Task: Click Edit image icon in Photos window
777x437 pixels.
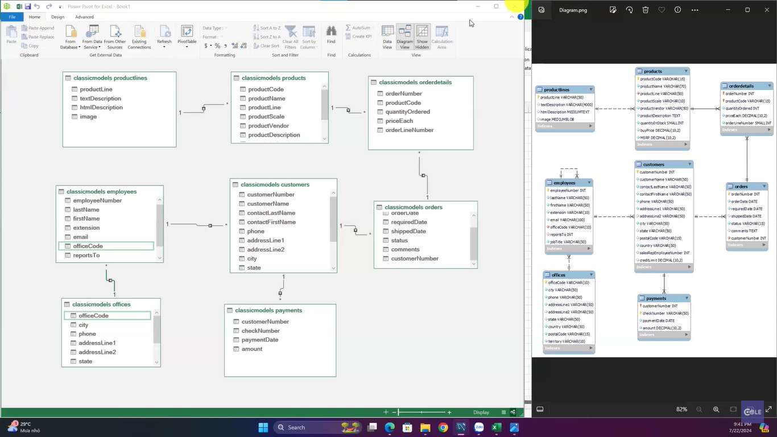Action: click(x=613, y=10)
